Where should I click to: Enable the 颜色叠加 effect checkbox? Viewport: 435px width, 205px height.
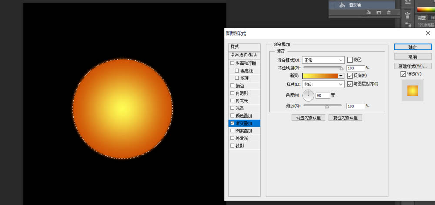pos(232,116)
